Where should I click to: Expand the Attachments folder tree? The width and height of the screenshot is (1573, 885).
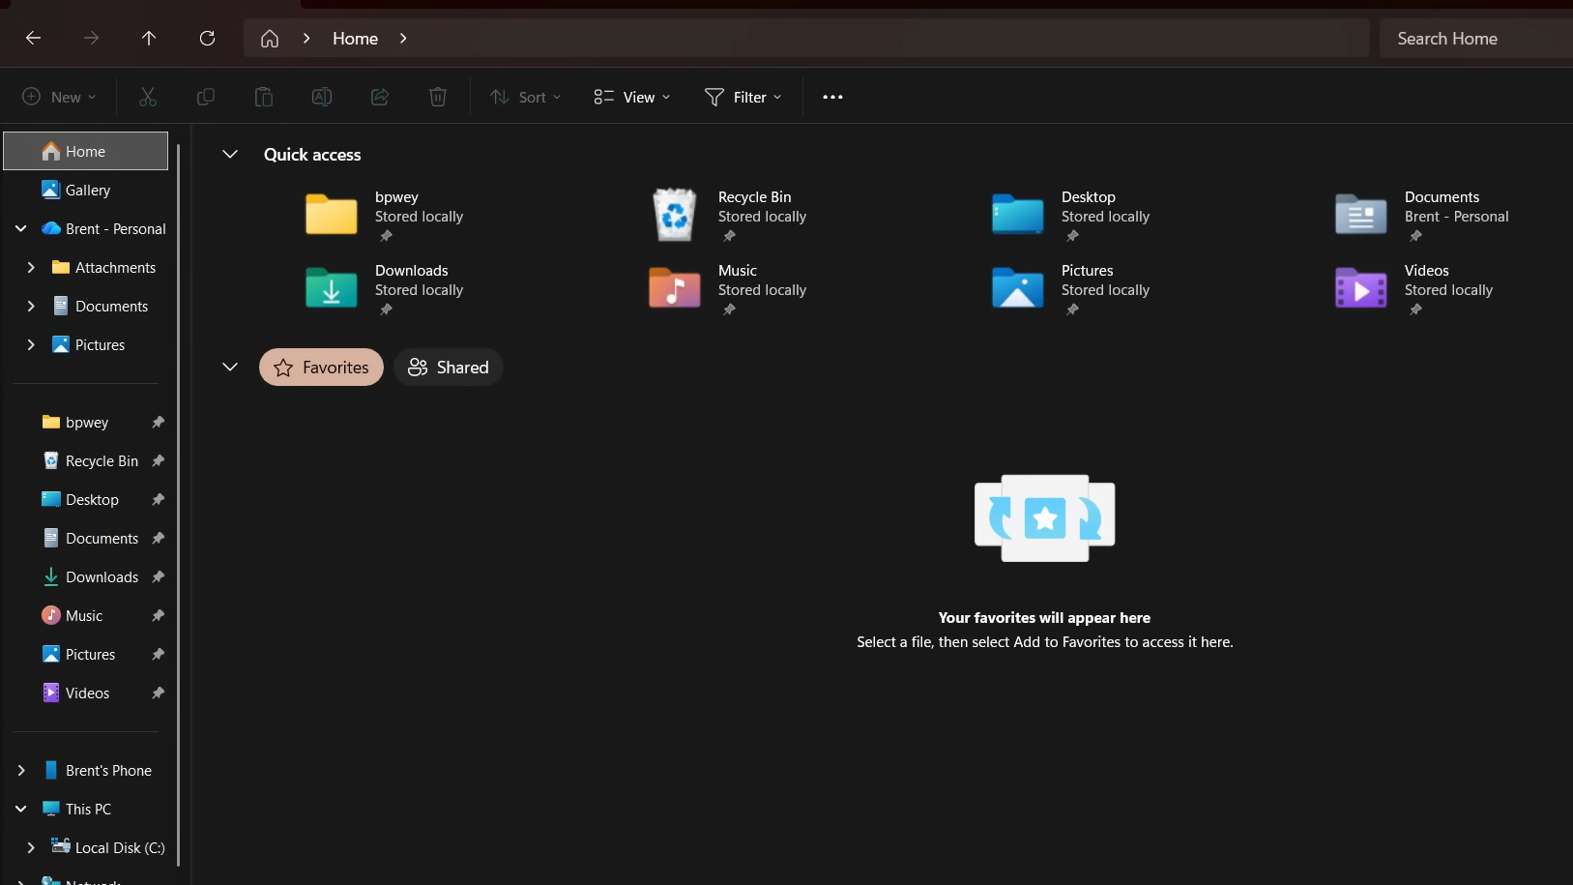point(31,268)
